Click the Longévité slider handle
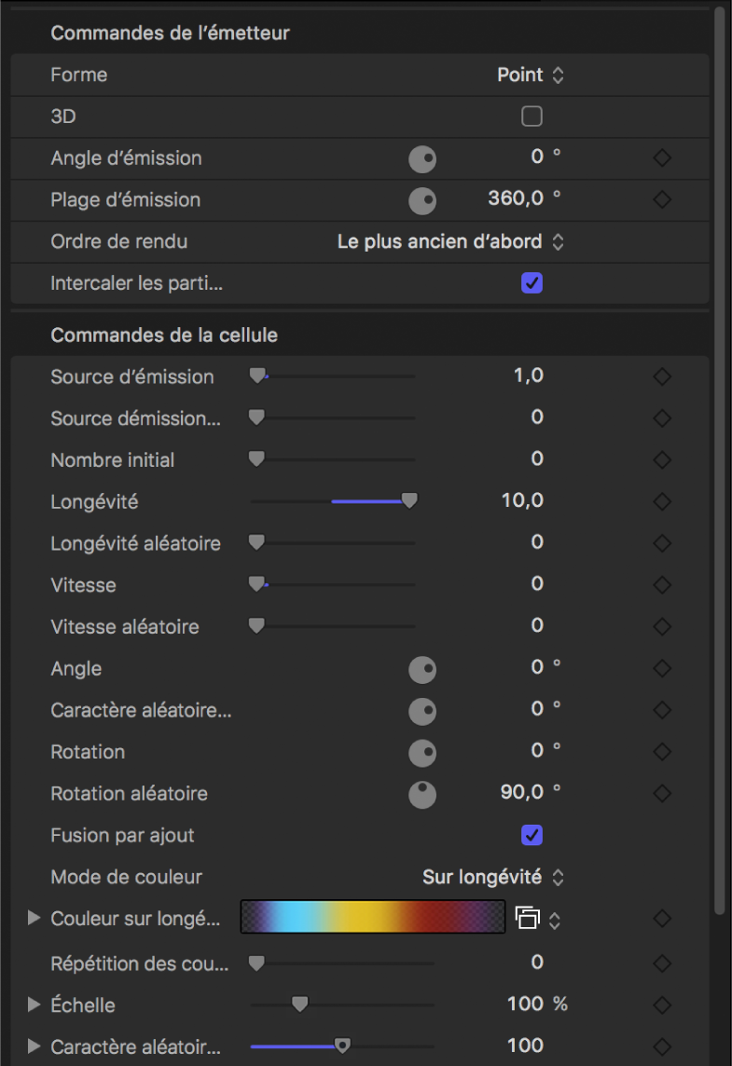Screen dimensions: 732x1066 coord(409,501)
